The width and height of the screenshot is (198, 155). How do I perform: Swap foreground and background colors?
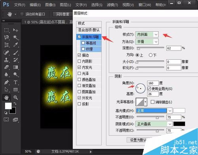(x=15, y=104)
